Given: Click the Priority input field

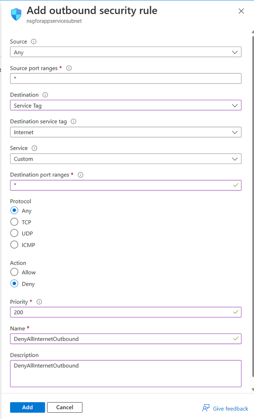Looking at the screenshot, I should (121, 312).
